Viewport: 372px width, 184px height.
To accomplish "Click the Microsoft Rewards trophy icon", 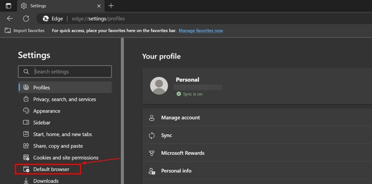I will coord(152,153).
